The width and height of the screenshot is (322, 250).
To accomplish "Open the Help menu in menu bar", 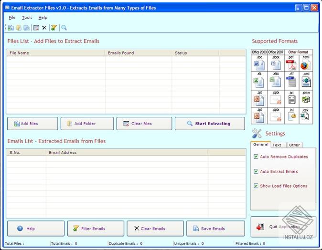I will coord(43,18).
